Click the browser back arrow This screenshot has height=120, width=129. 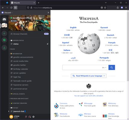coord(3,7)
